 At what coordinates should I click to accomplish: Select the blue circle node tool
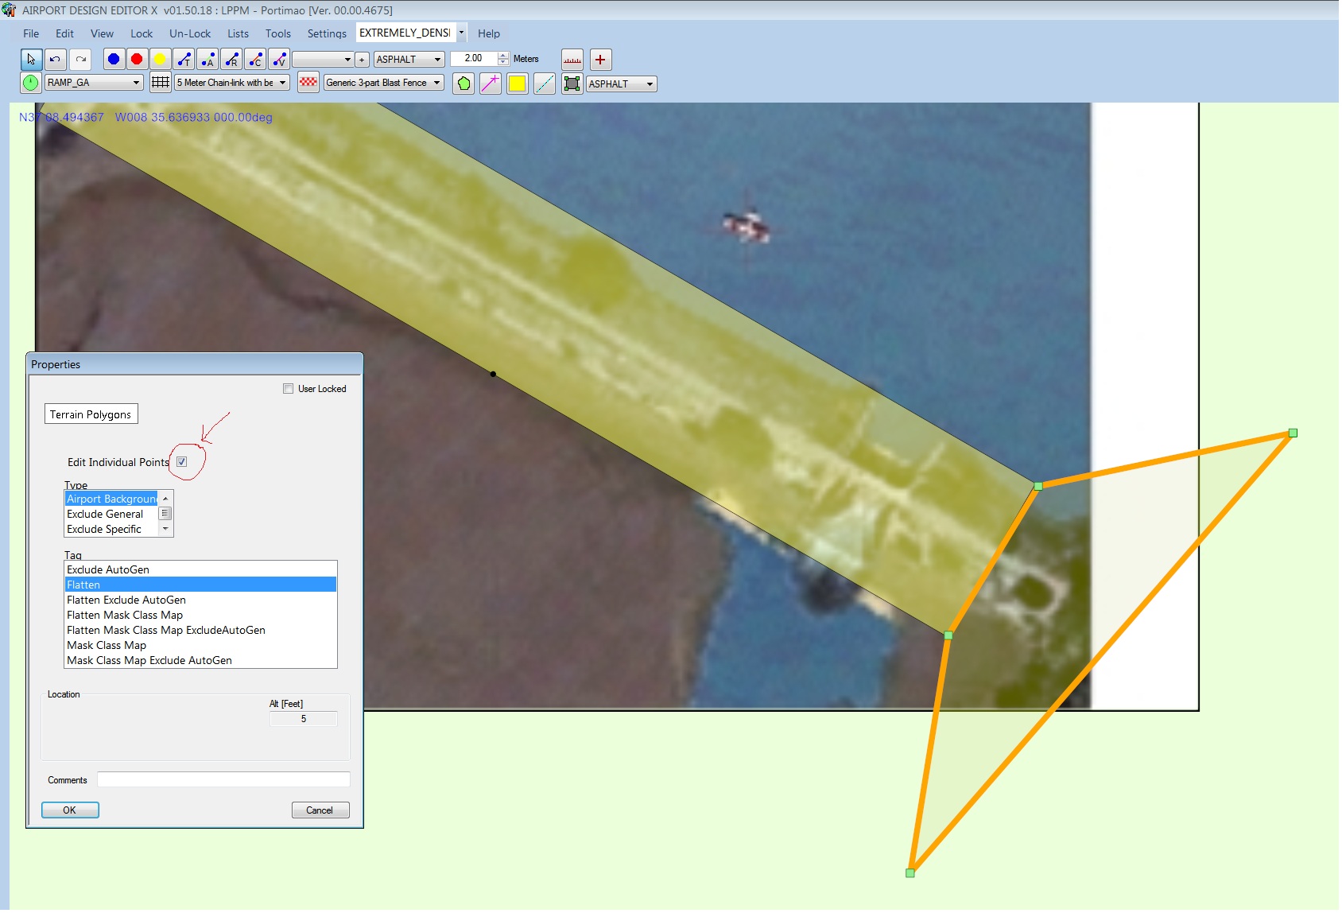click(x=114, y=60)
